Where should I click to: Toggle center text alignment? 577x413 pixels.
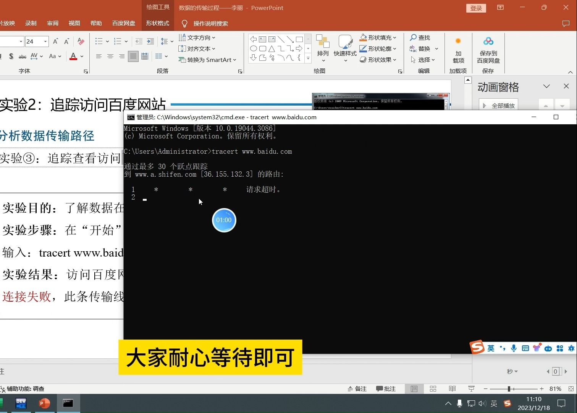click(110, 56)
